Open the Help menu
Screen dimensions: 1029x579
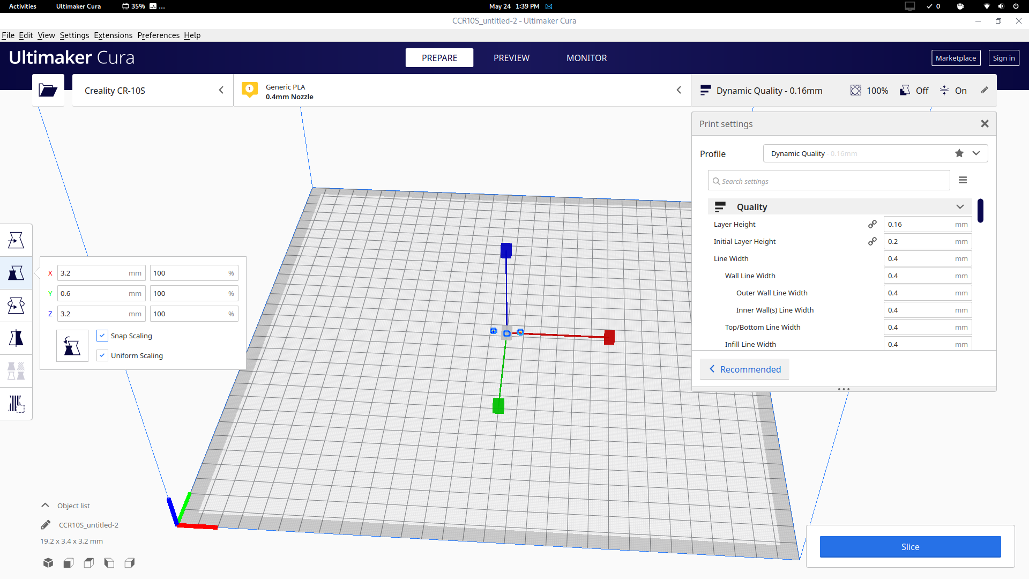pyautogui.click(x=192, y=35)
